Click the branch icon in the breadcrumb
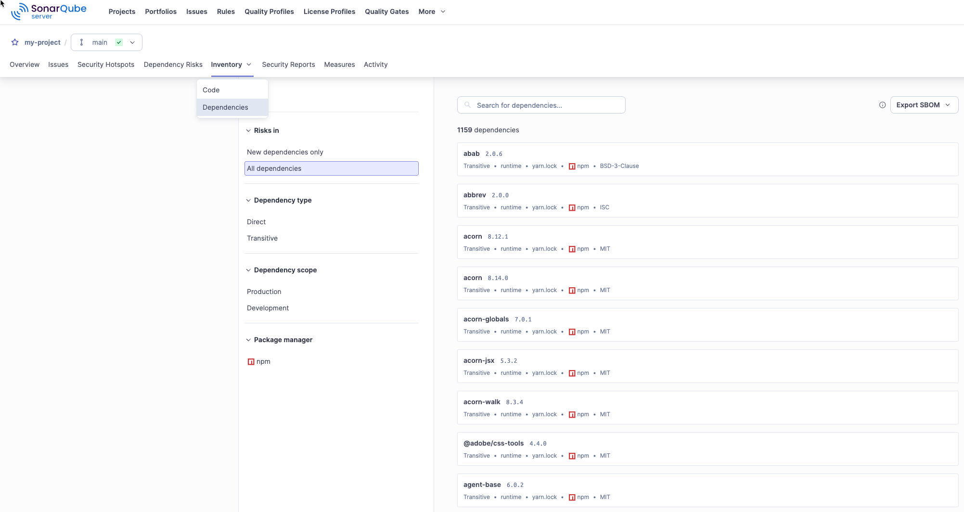 [82, 42]
